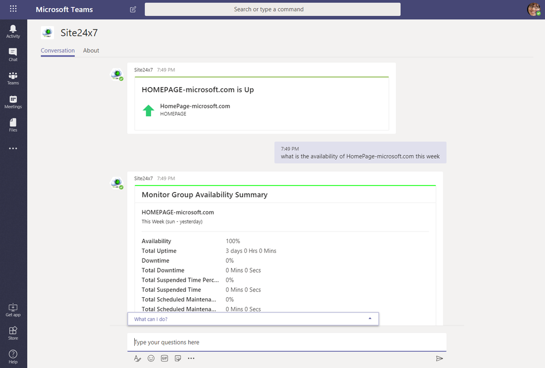The image size is (545, 368).
Task: Send the message with arrow button
Action: tap(439, 358)
